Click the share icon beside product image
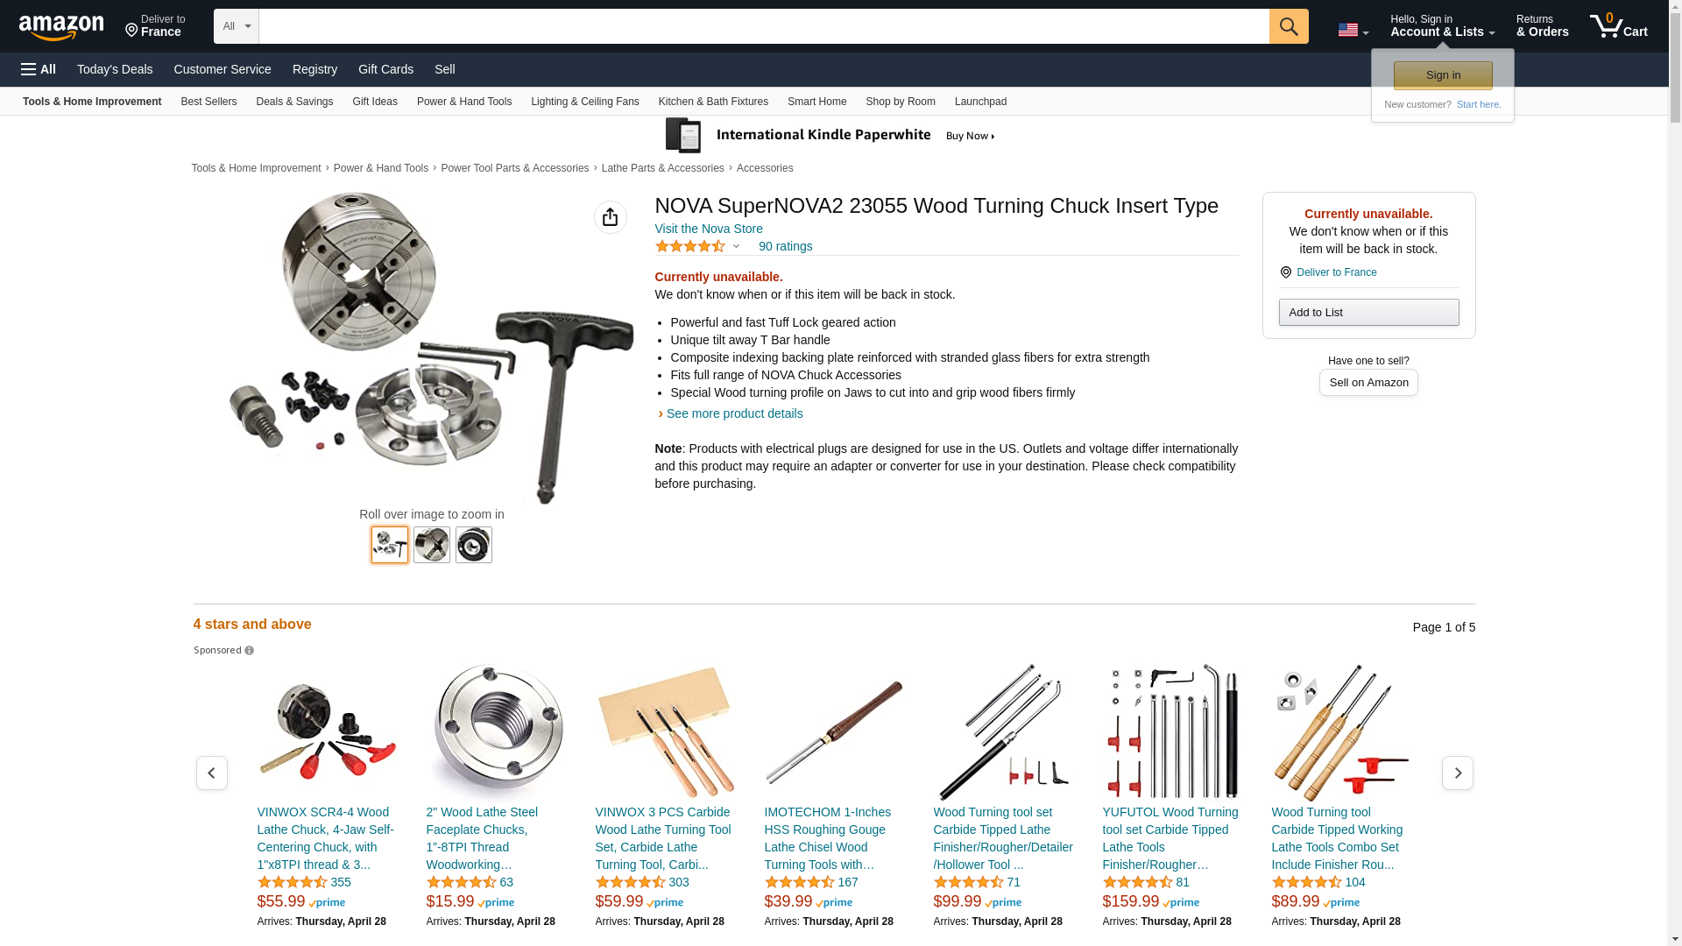The width and height of the screenshot is (1682, 946). (610, 217)
